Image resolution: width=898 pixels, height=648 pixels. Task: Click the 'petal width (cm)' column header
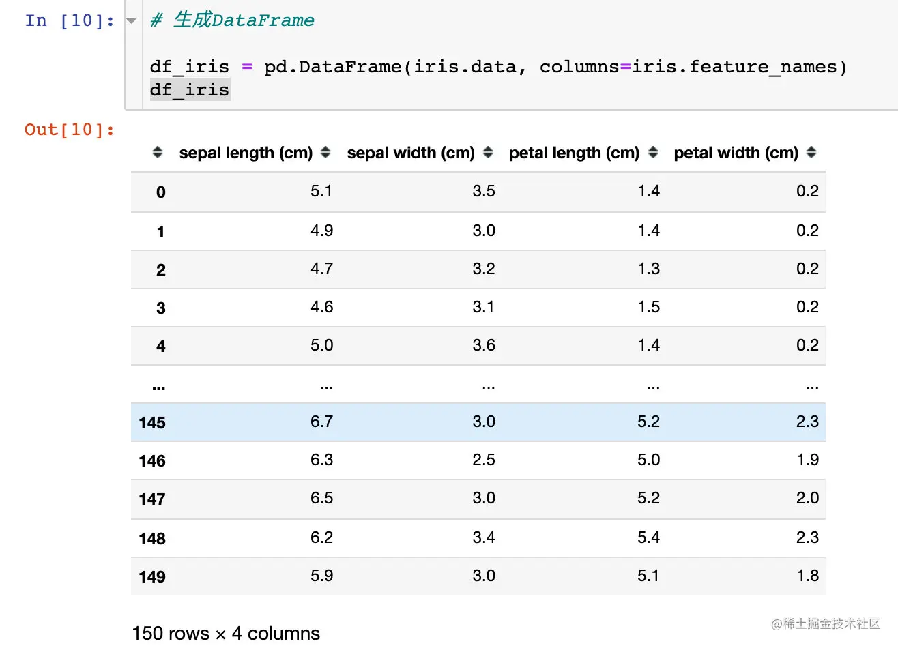coord(736,153)
